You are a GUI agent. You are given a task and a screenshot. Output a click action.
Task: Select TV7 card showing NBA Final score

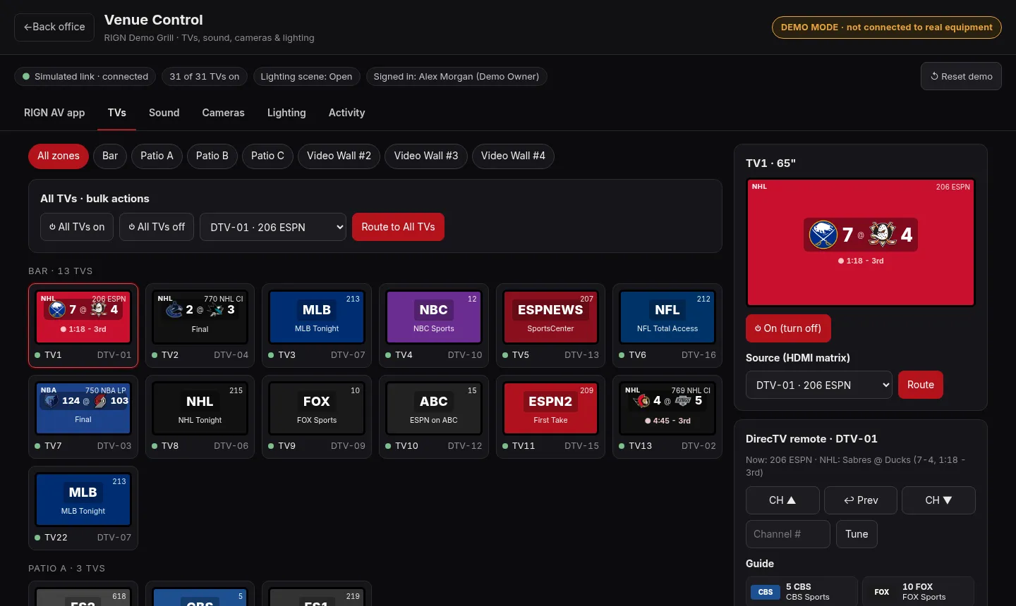pyautogui.click(x=83, y=417)
